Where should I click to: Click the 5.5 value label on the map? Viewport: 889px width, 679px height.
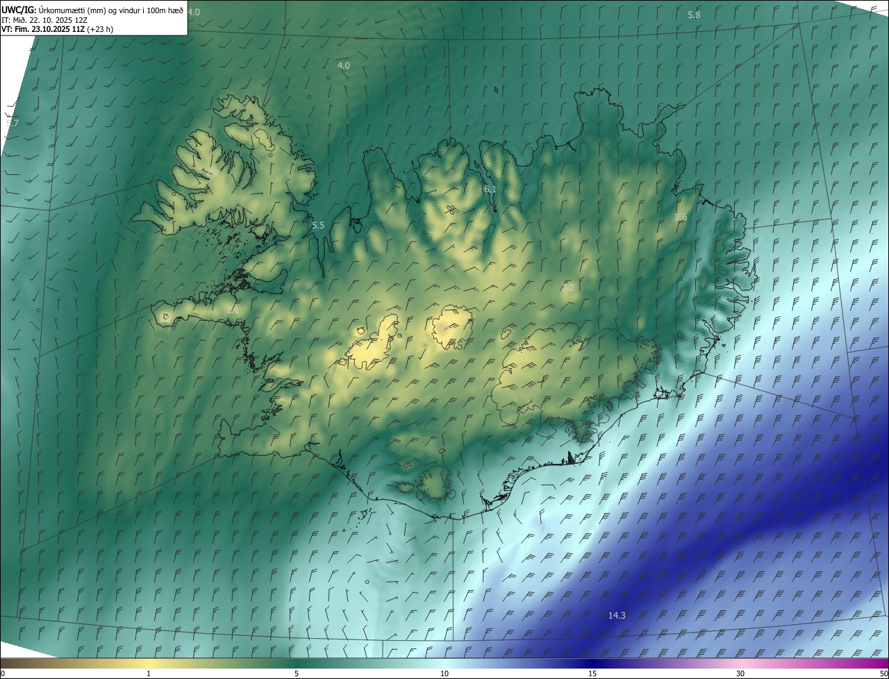(318, 226)
